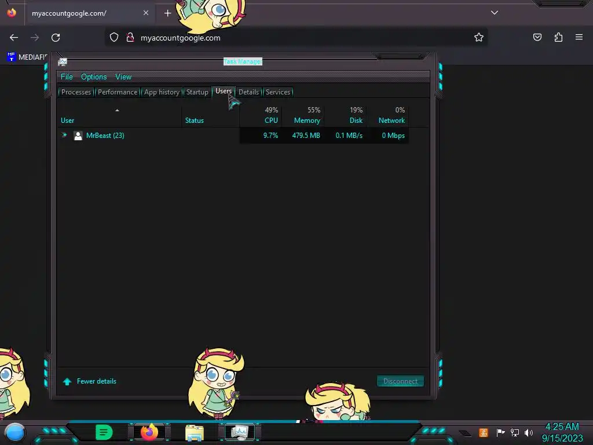Click the 9.7% CPU value
Image resolution: width=593 pixels, height=445 pixels.
(270, 136)
